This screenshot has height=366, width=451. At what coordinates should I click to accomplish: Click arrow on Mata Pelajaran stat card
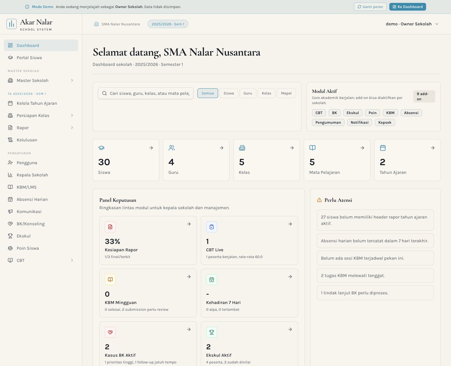[362, 148]
